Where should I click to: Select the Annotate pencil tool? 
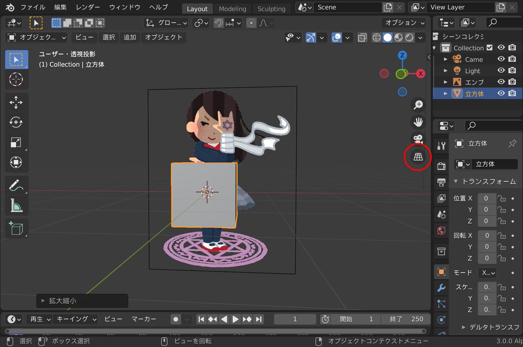[x=17, y=185]
